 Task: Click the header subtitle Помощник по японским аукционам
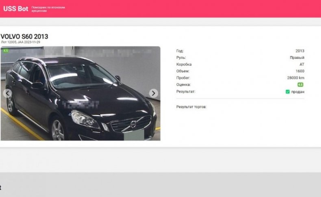48,9
